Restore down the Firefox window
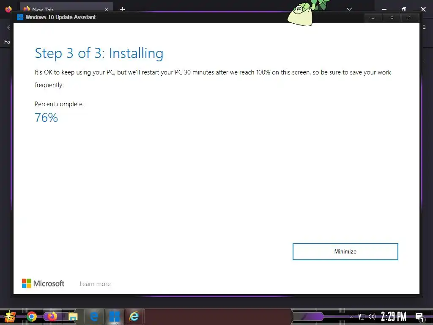Viewport: 433px width, 325px height. tap(404, 9)
